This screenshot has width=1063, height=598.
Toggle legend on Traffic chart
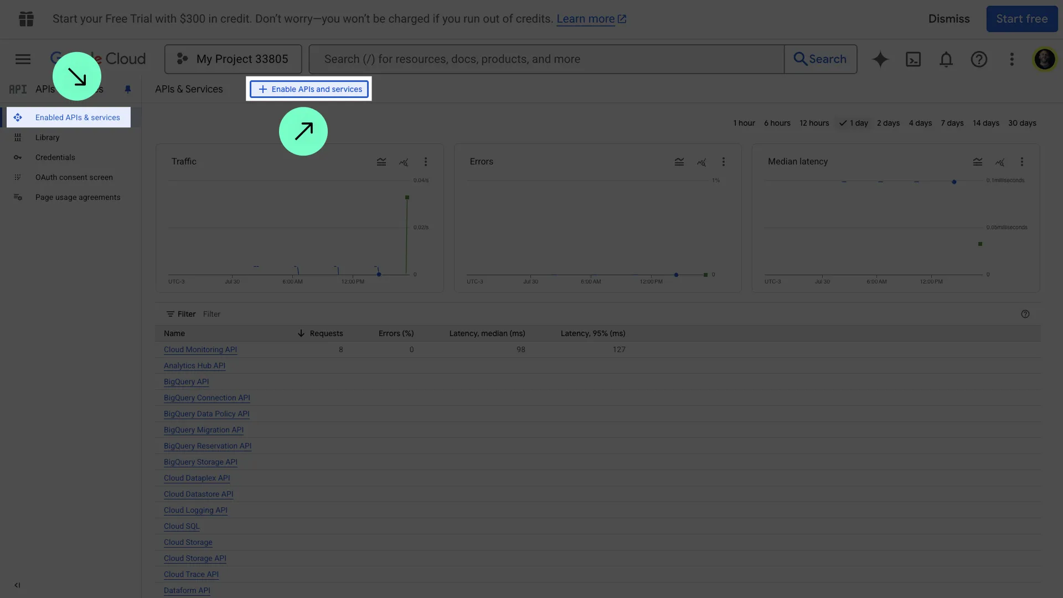click(x=381, y=162)
